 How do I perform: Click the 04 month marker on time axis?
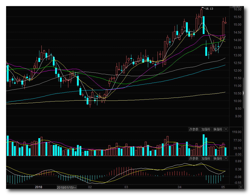[180, 187]
